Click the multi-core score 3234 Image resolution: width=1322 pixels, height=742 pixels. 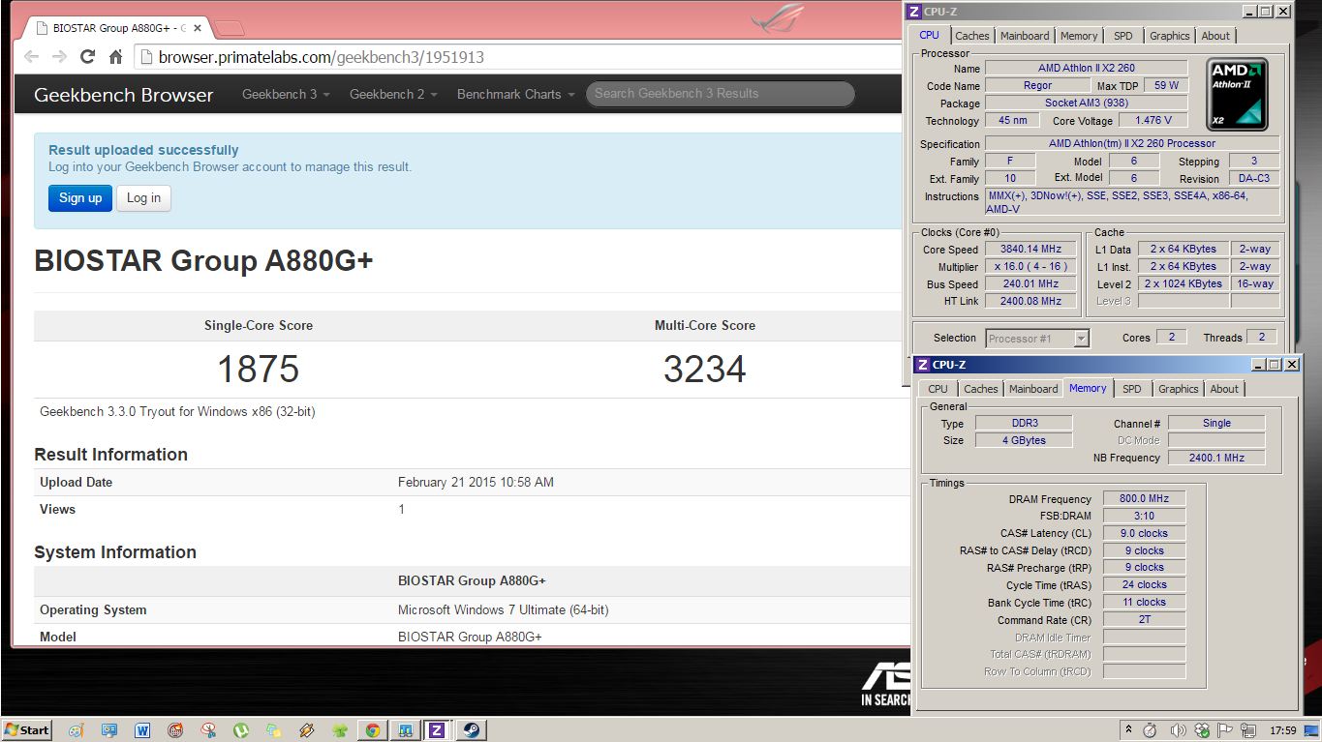[704, 369]
